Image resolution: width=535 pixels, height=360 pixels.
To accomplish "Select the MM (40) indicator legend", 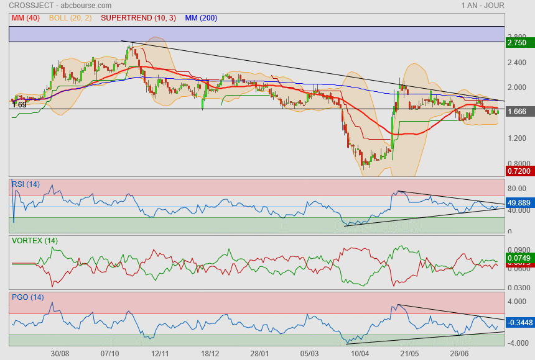I will pyautogui.click(x=26, y=18).
